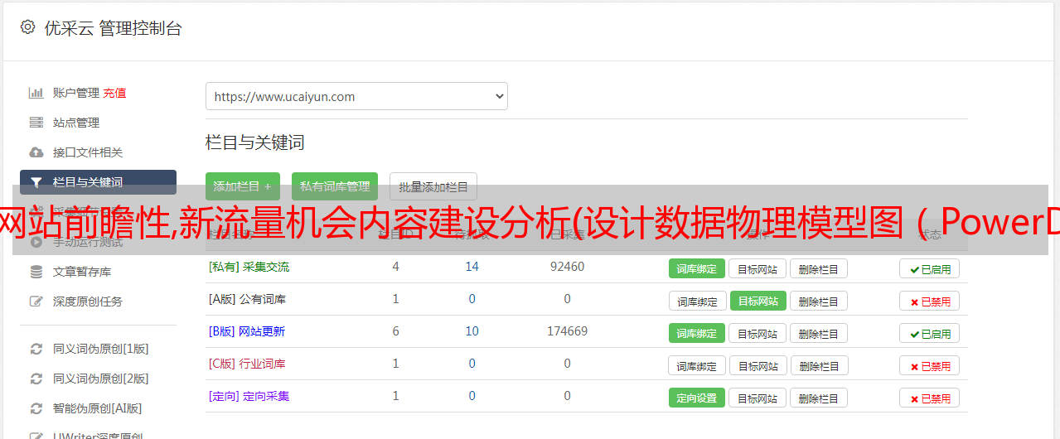Open the [私有] 采集交流 column link
The width and height of the screenshot is (1060, 439).
249,267
